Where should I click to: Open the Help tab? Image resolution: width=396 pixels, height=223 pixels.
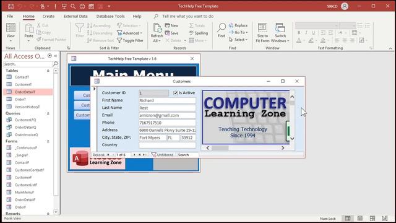pyautogui.click(x=137, y=16)
